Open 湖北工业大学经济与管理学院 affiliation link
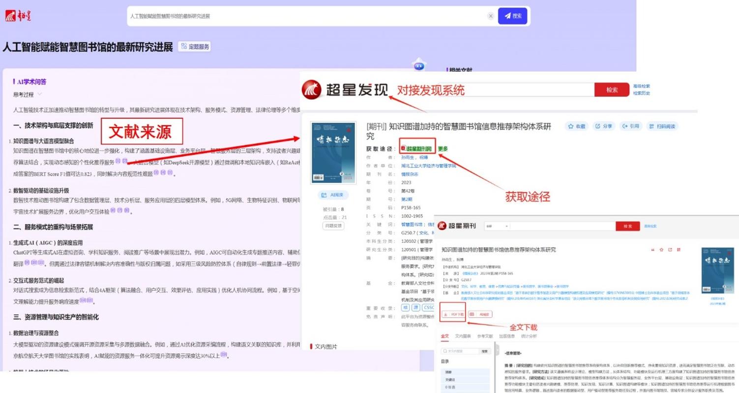The width and height of the screenshot is (739, 393). 429,166
